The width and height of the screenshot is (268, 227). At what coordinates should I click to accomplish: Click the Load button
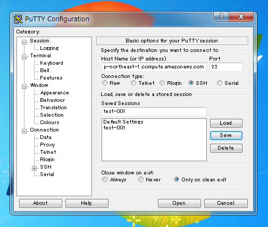(226, 123)
